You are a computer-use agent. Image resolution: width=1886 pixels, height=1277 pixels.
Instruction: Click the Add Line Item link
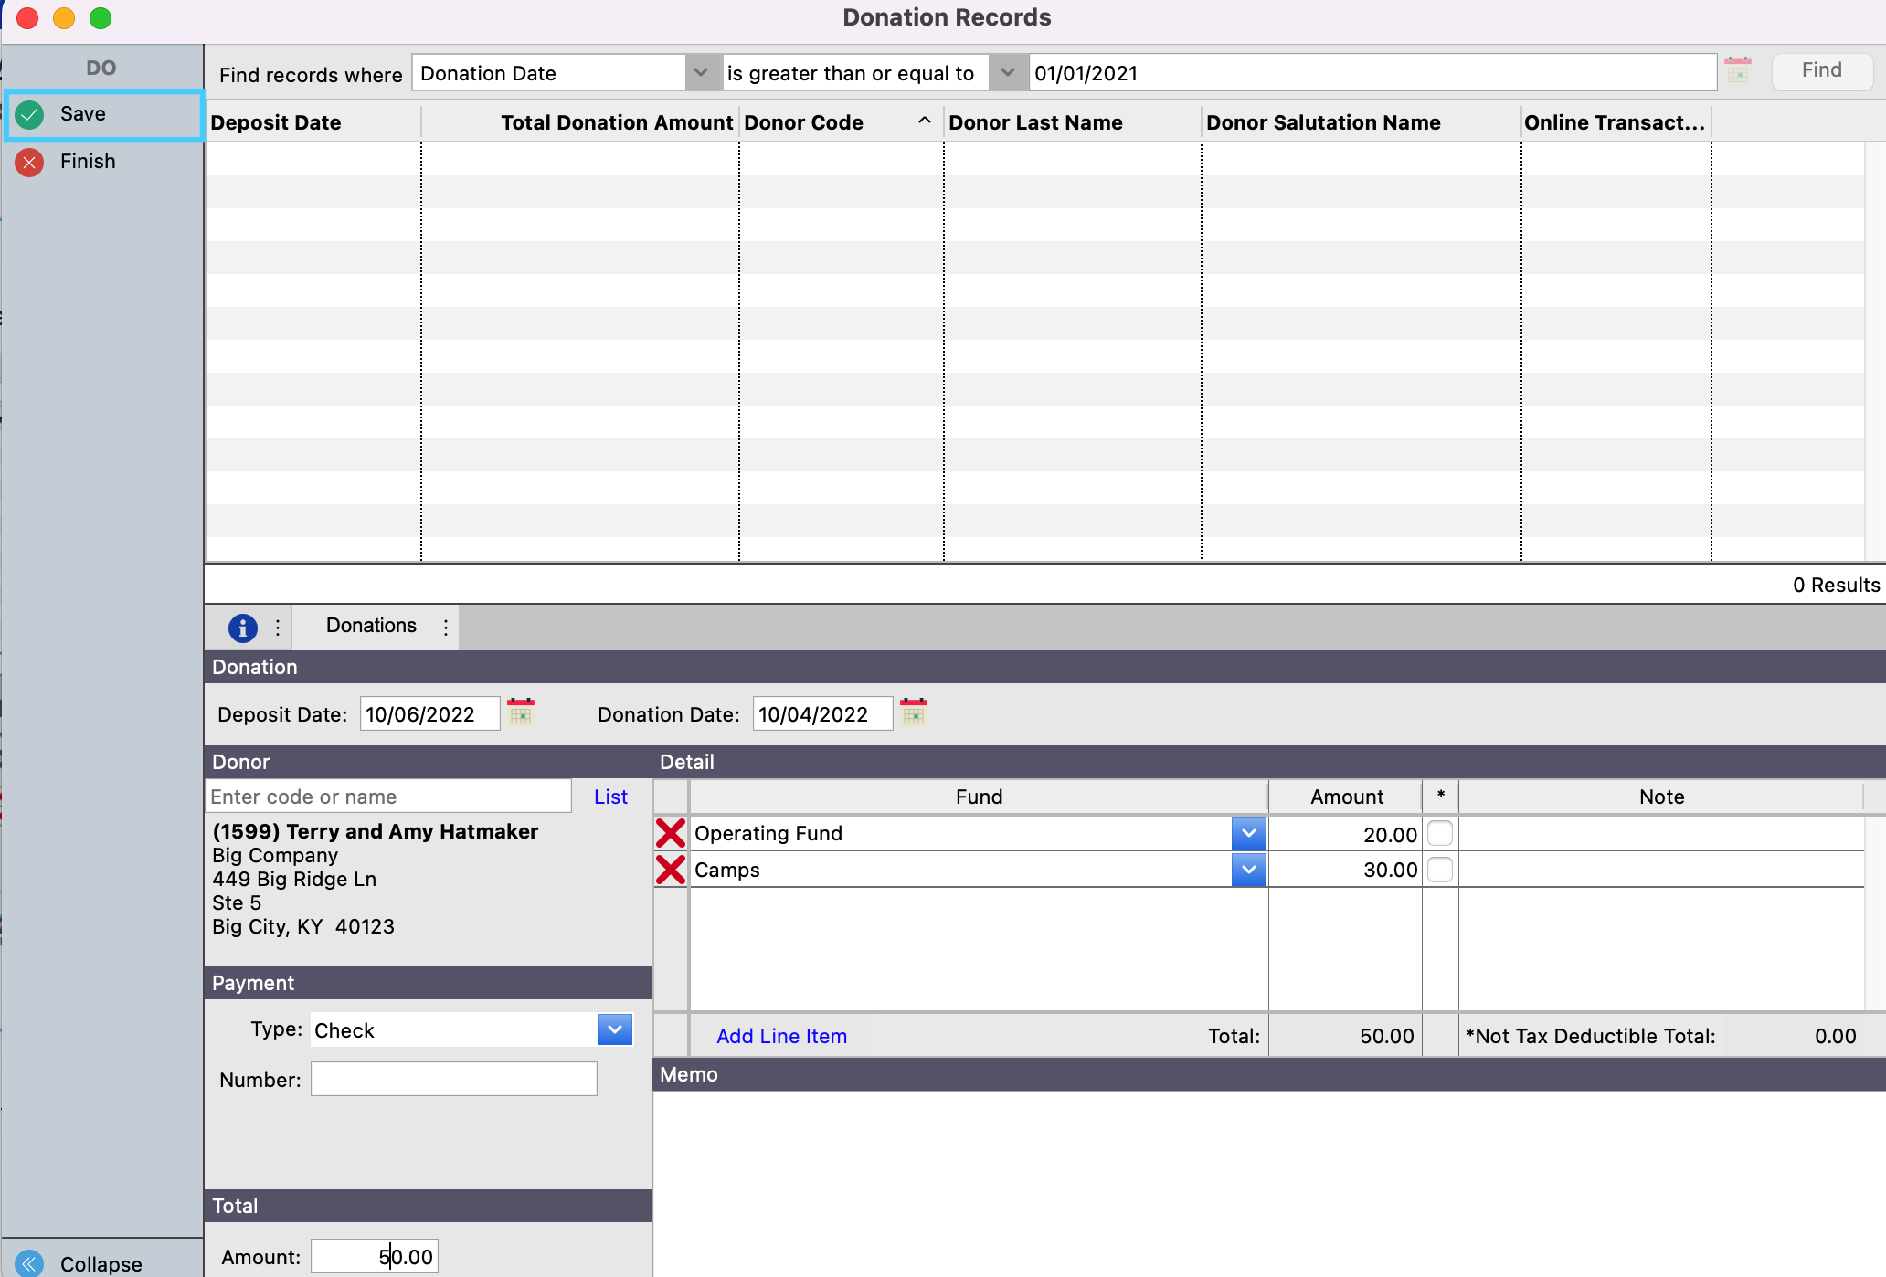(x=781, y=1036)
